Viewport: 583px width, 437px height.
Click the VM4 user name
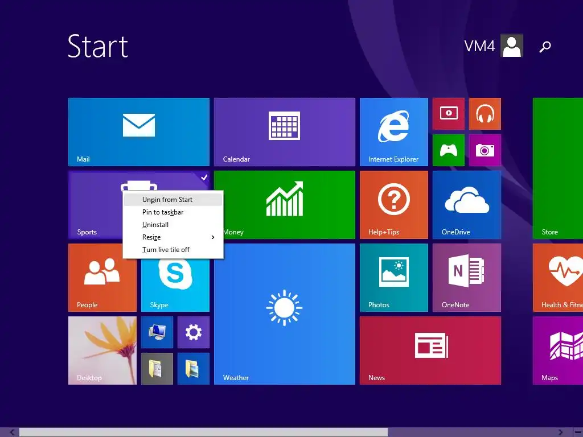pos(479,46)
